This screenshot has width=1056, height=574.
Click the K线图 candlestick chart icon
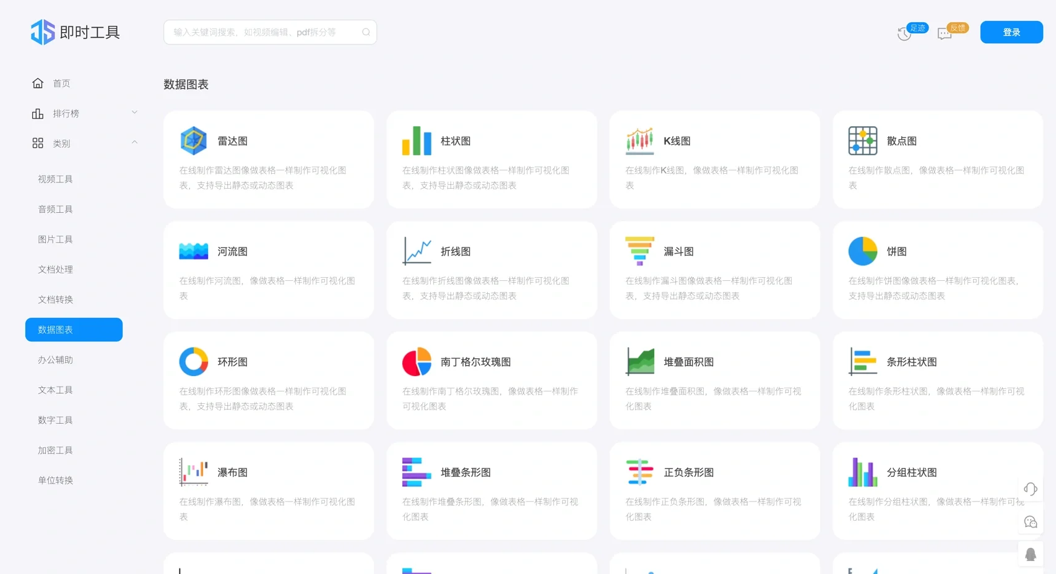[639, 140]
